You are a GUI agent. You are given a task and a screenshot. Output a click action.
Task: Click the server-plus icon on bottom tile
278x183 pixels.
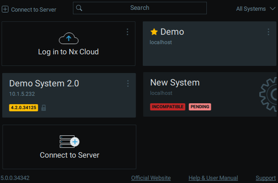pyautogui.click(x=69, y=142)
